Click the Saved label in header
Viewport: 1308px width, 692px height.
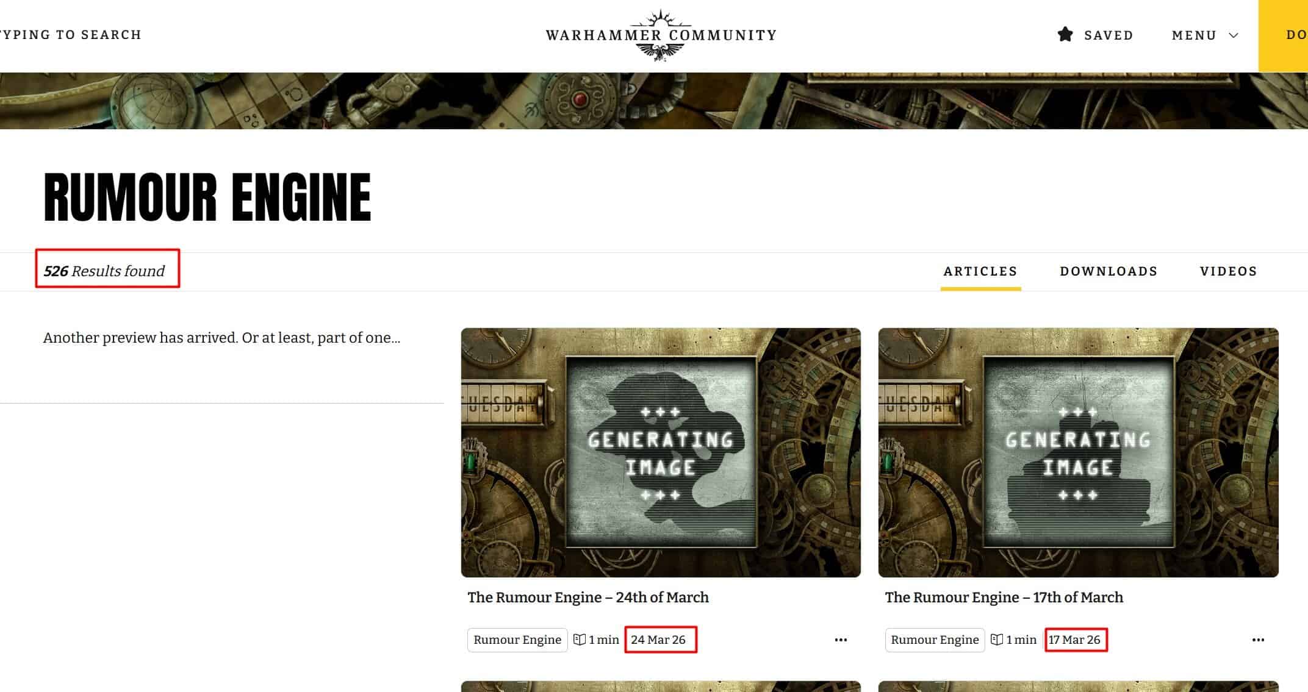tap(1109, 35)
